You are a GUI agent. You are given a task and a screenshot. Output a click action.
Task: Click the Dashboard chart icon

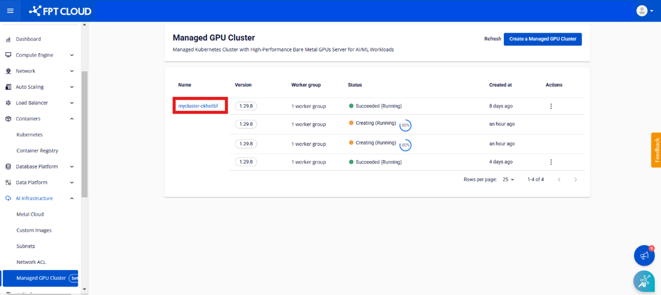pos(8,39)
